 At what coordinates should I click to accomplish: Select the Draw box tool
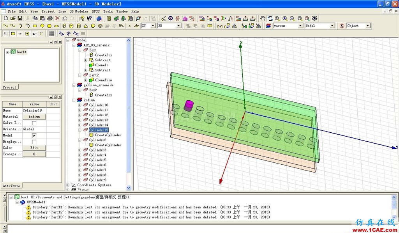[x=64, y=26]
